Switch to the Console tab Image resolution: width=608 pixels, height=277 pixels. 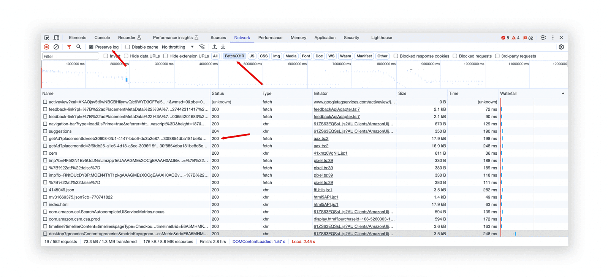(102, 38)
